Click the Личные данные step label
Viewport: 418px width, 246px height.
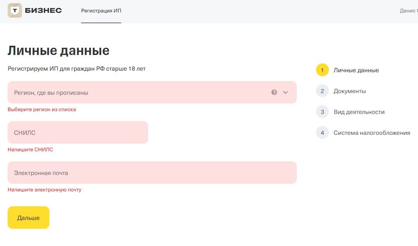(x=356, y=70)
